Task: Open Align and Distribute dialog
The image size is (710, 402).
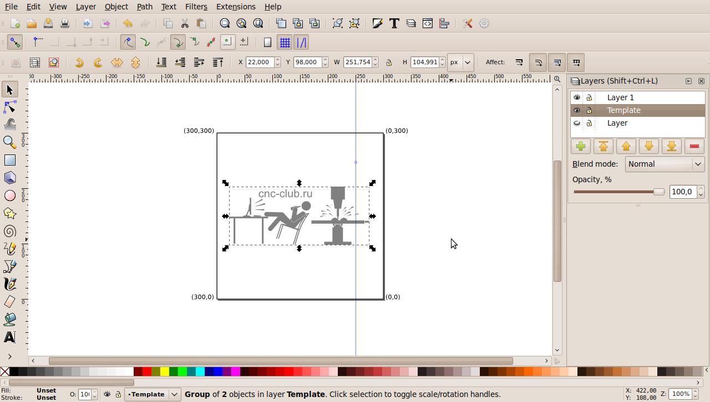Action: click(x=444, y=23)
